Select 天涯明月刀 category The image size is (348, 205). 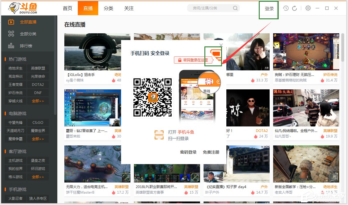15,131
